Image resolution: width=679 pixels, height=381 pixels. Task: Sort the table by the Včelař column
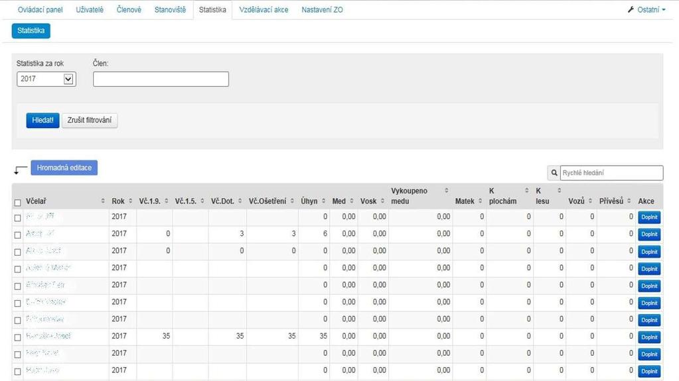(x=103, y=201)
